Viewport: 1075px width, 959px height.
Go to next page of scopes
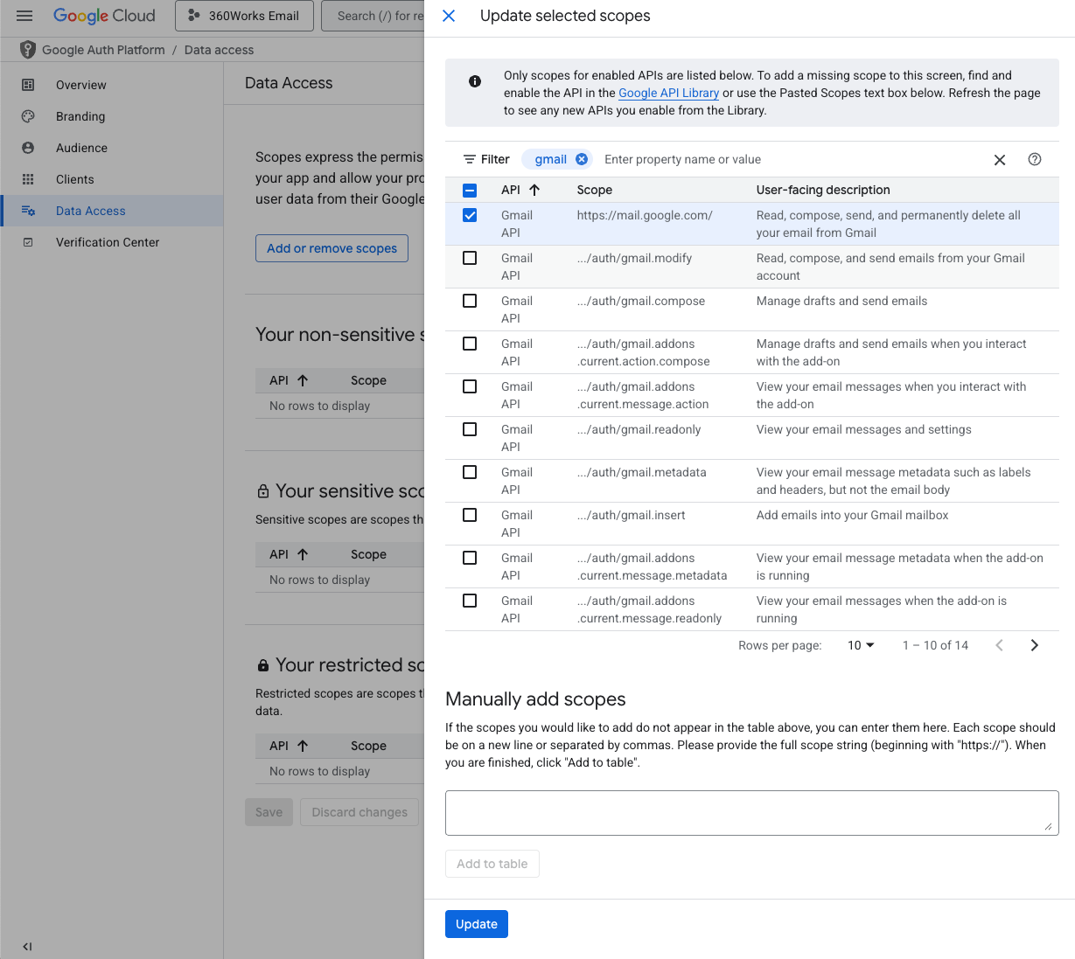(1035, 645)
